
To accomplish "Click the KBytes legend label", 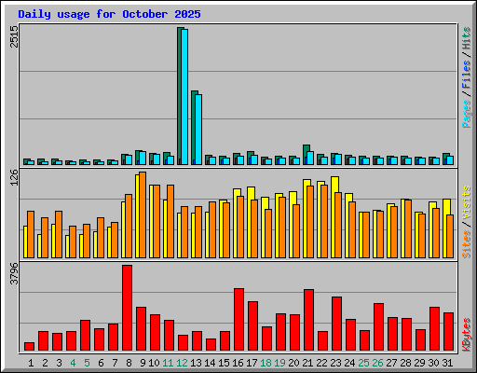I will pos(466,335).
